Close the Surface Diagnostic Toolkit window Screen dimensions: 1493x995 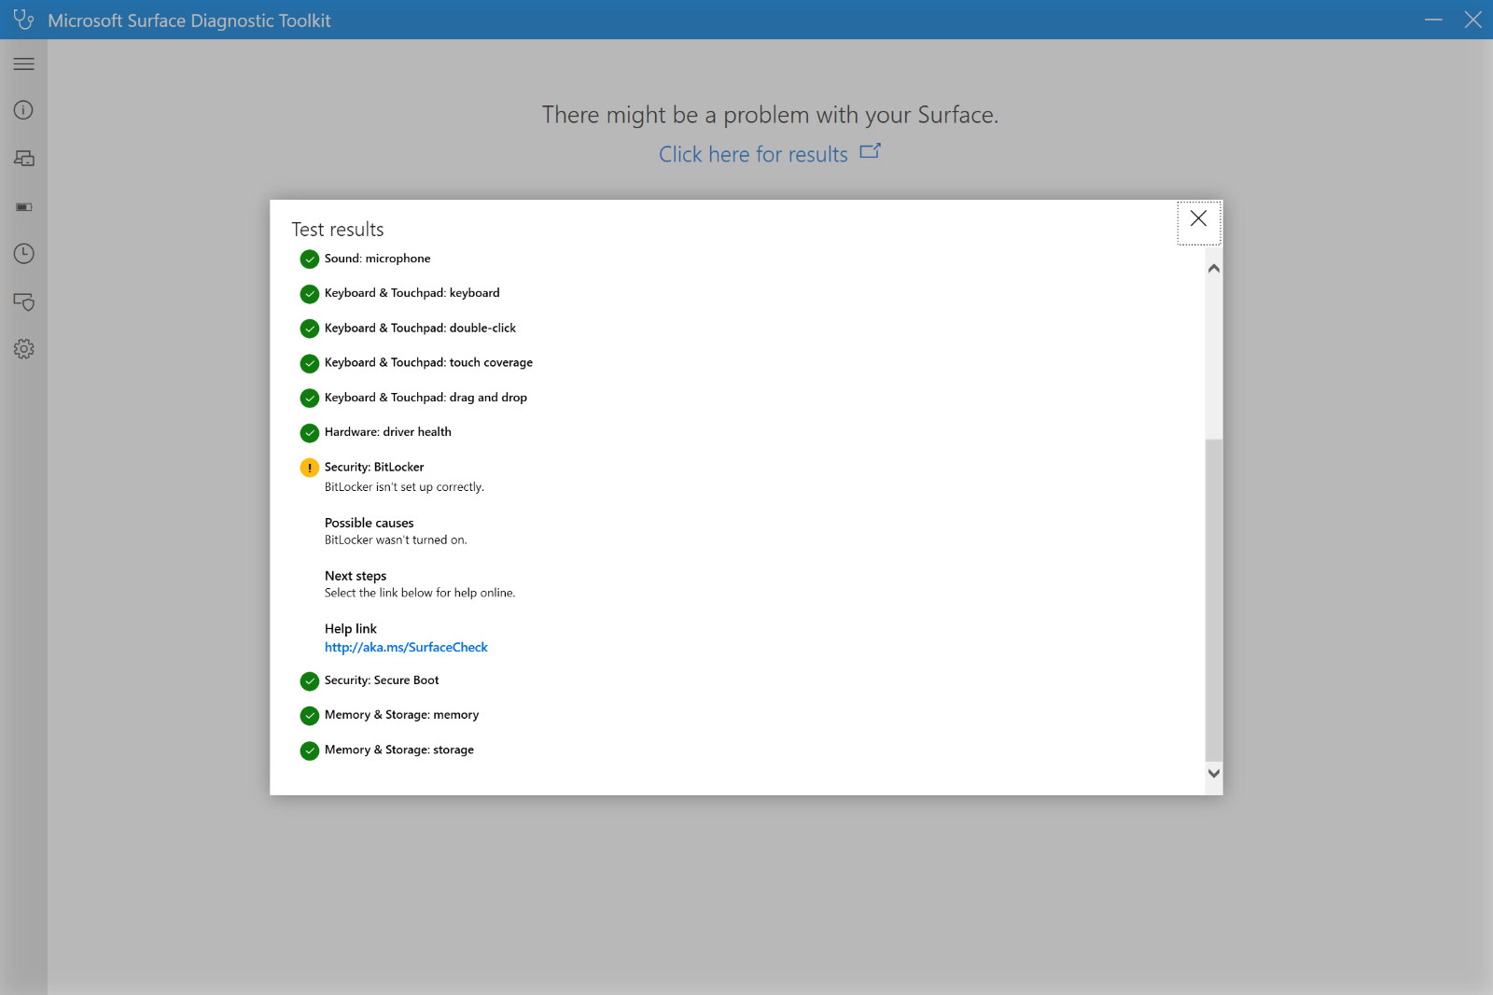pyautogui.click(x=1473, y=20)
